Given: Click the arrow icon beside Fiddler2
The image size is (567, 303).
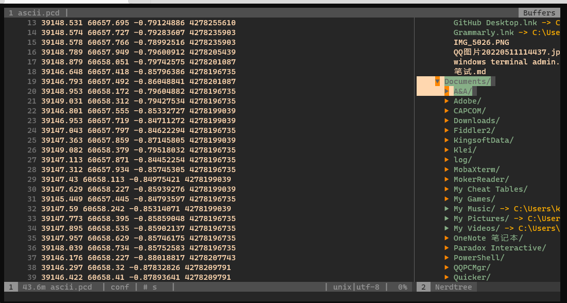Looking at the screenshot, I should (446, 130).
